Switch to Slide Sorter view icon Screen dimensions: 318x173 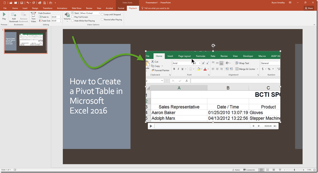click(x=268, y=170)
